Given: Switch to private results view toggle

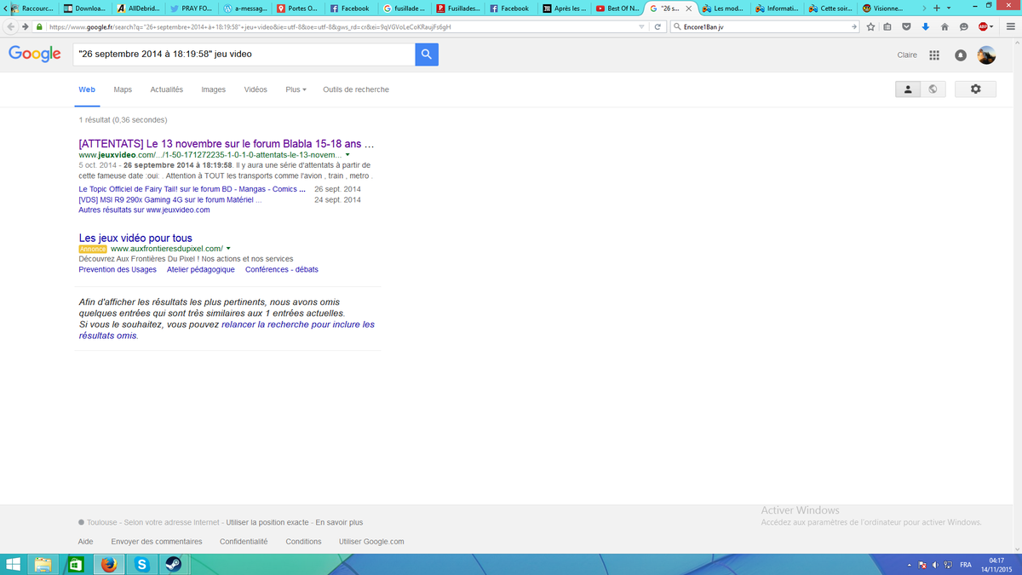Looking at the screenshot, I should pos(908,89).
